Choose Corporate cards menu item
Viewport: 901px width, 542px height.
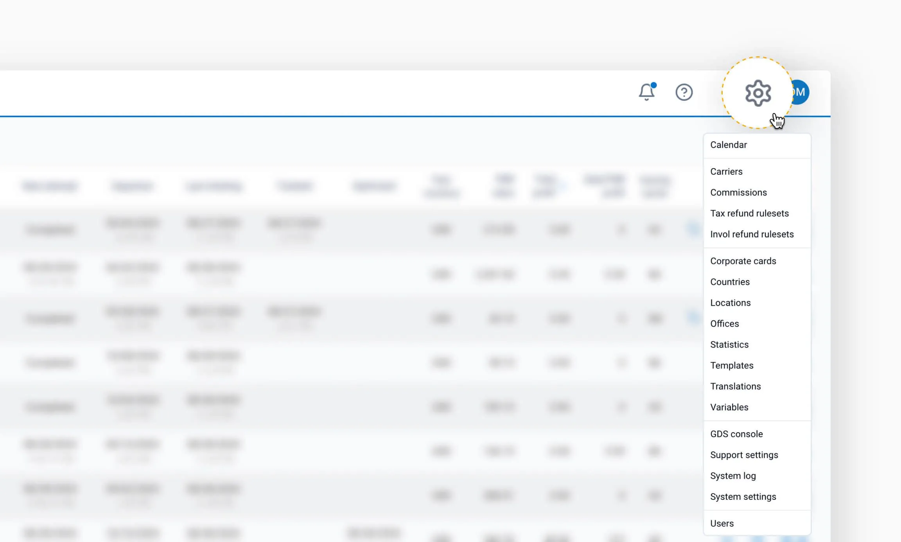(743, 261)
